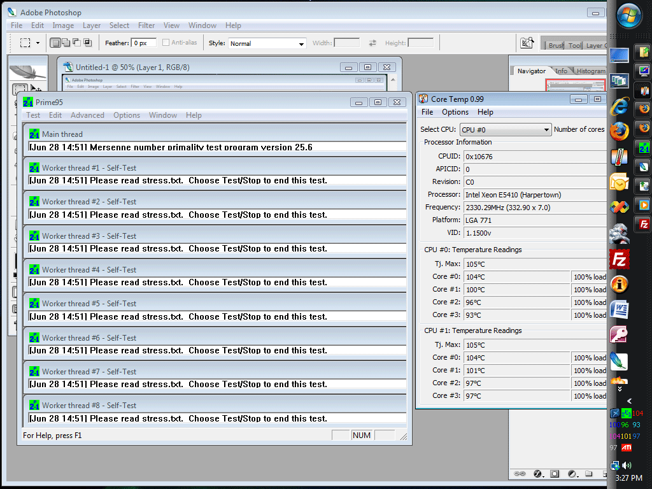Click the 'Intel Xeon E5410 (Harpertown)' processor value
This screenshot has width=652, height=489.
click(513, 195)
